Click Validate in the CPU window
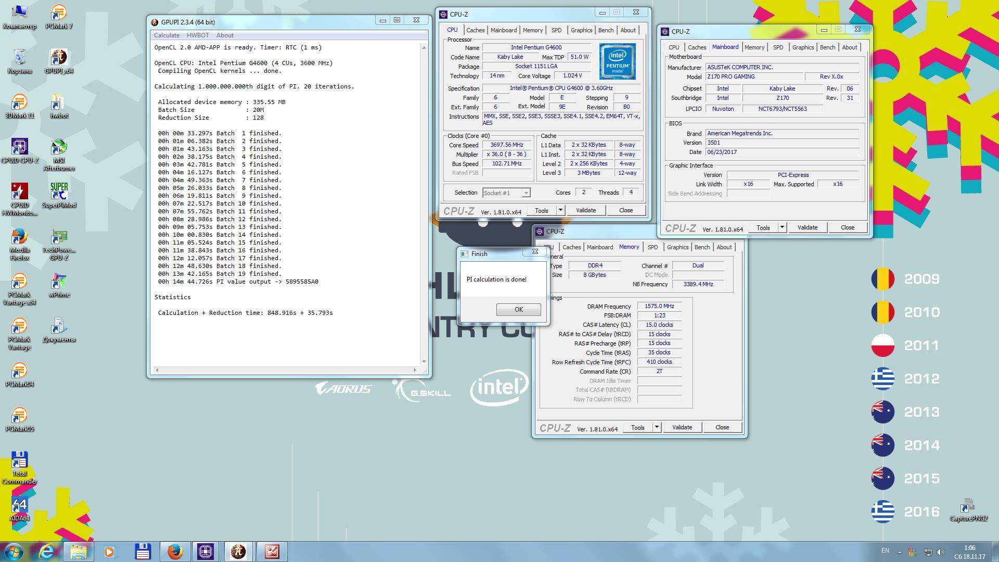 tap(585, 210)
